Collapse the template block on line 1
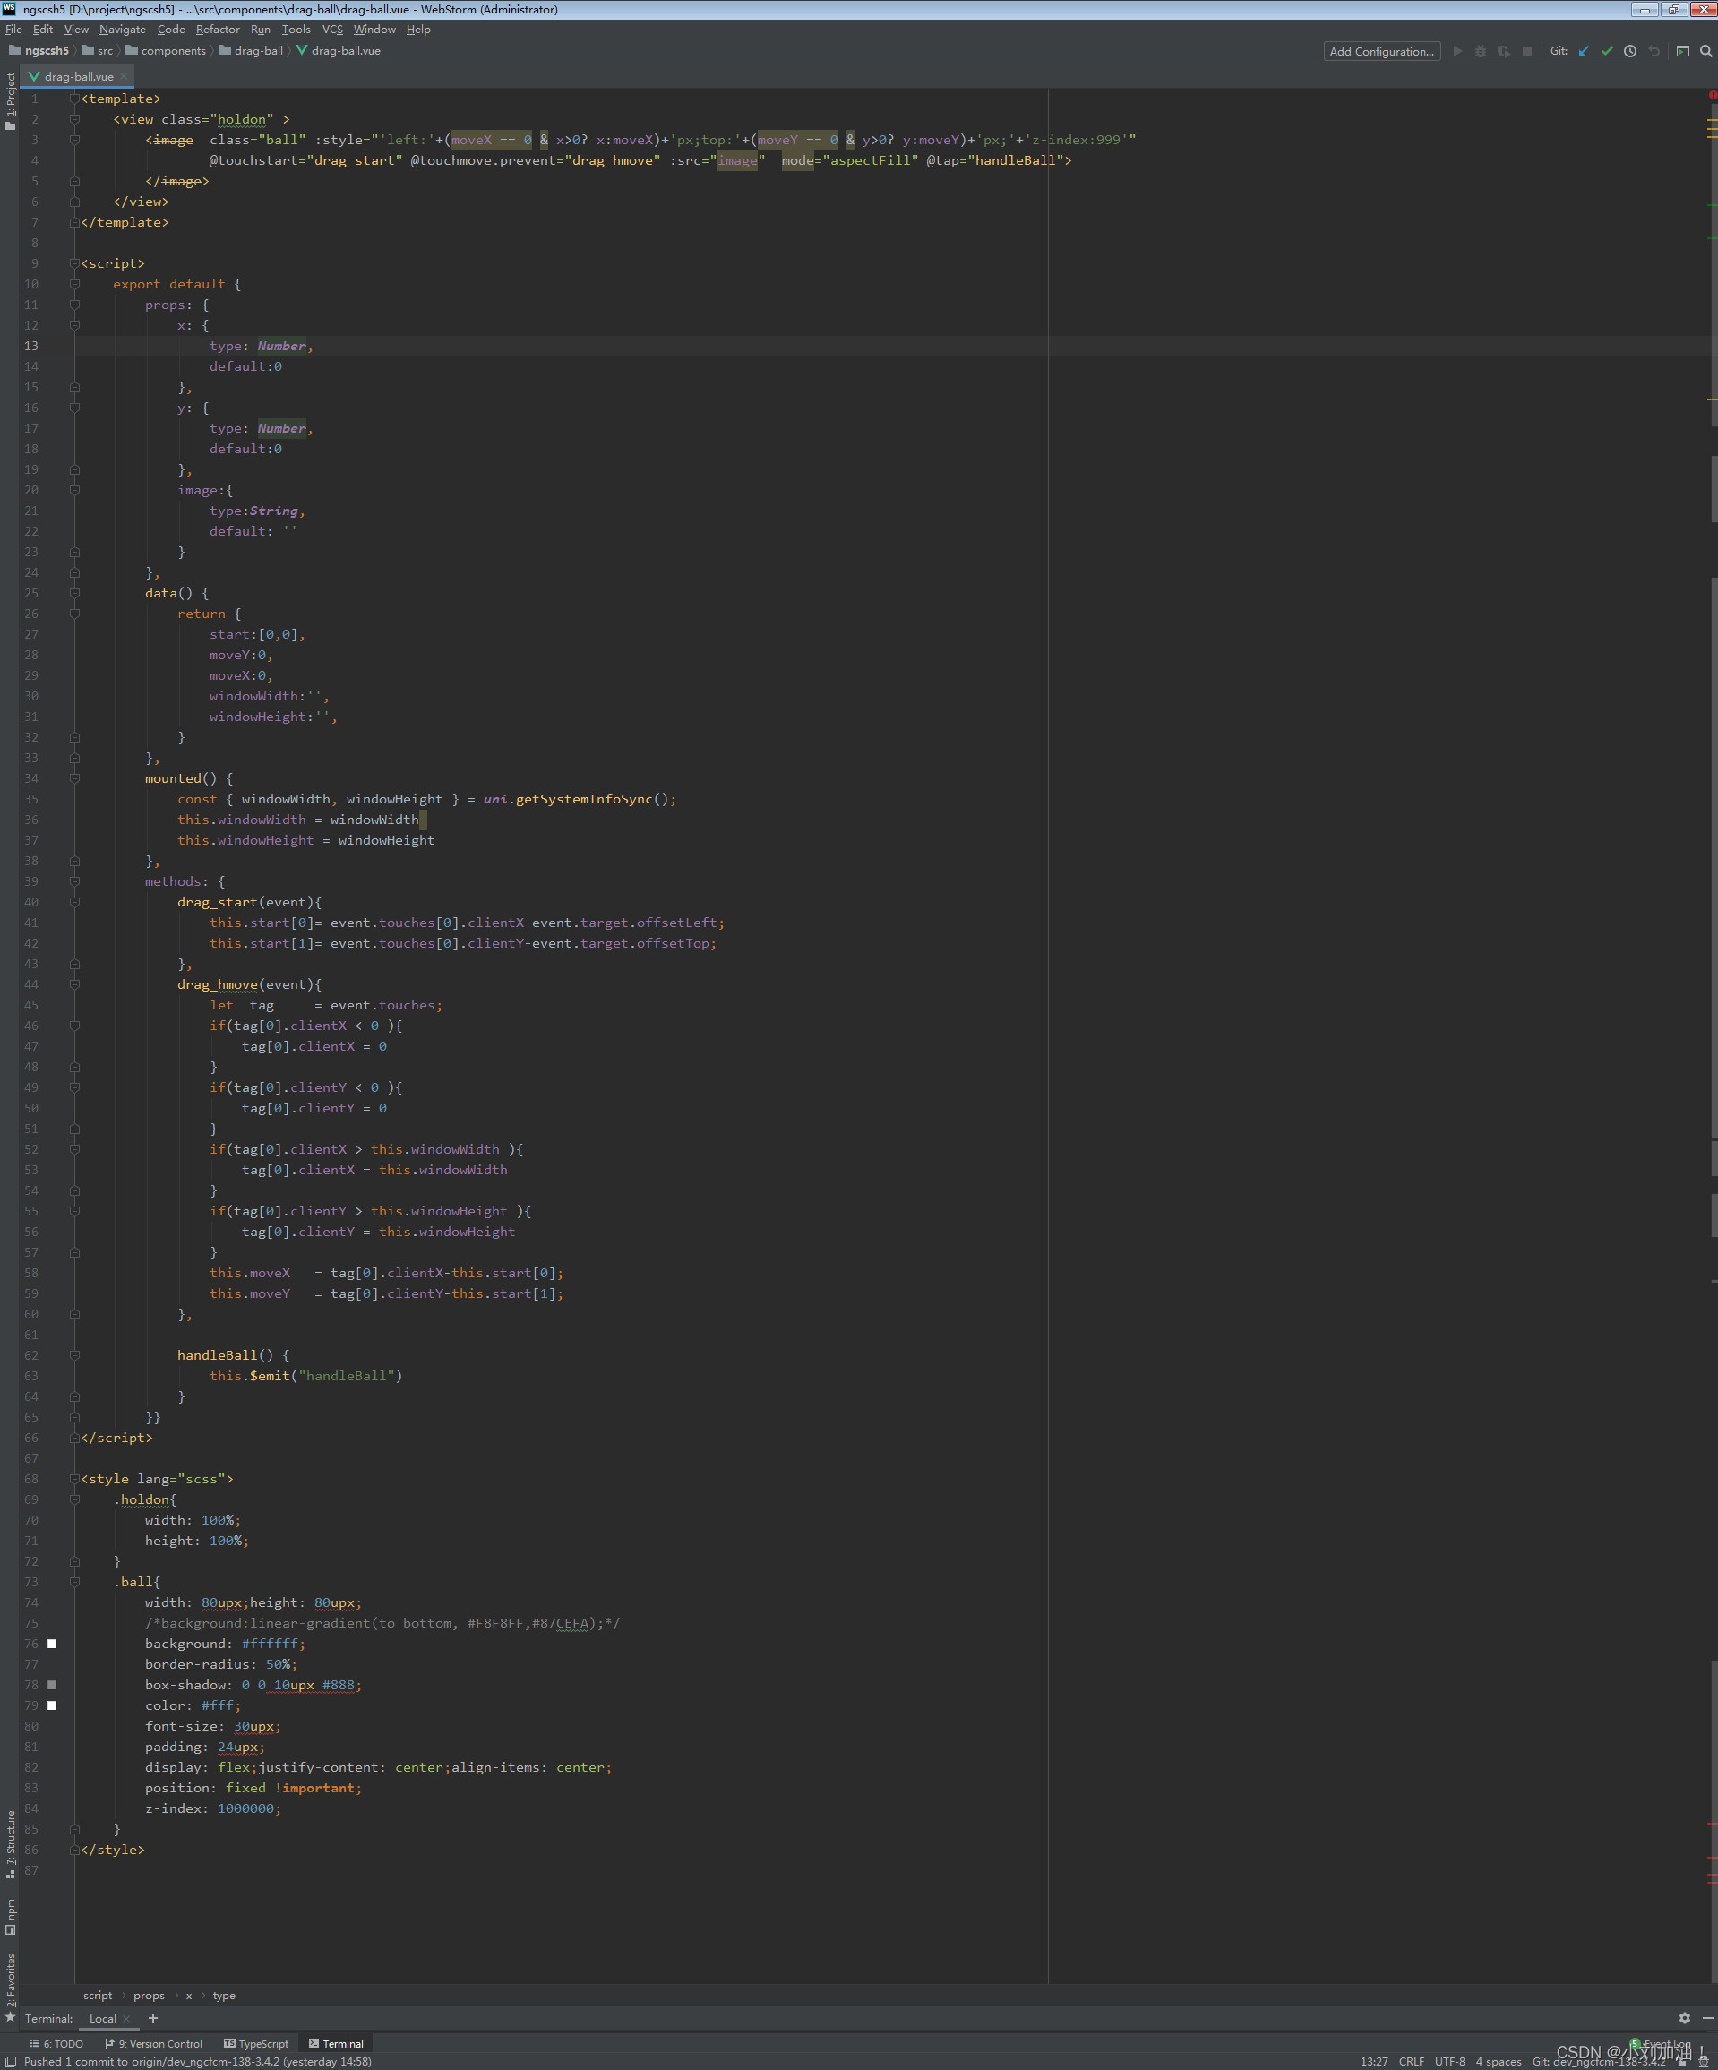This screenshot has height=2070, width=1718. 75,99
